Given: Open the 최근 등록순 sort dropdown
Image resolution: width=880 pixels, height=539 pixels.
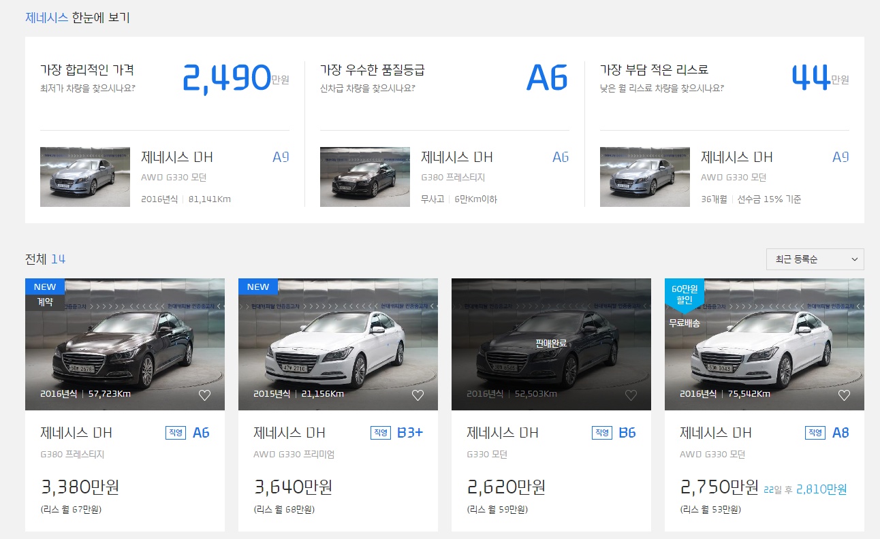Looking at the screenshot, I should [x=815, y=259].
